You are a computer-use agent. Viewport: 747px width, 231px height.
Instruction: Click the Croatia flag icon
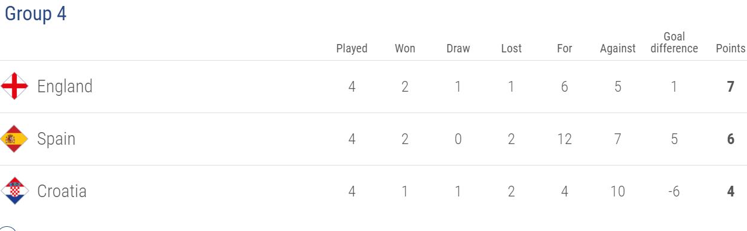coord(14,191)
